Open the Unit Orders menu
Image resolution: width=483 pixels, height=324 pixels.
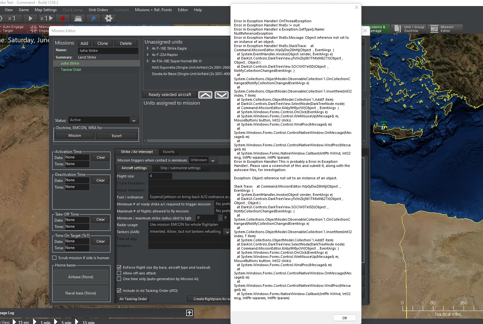point(98,10)
